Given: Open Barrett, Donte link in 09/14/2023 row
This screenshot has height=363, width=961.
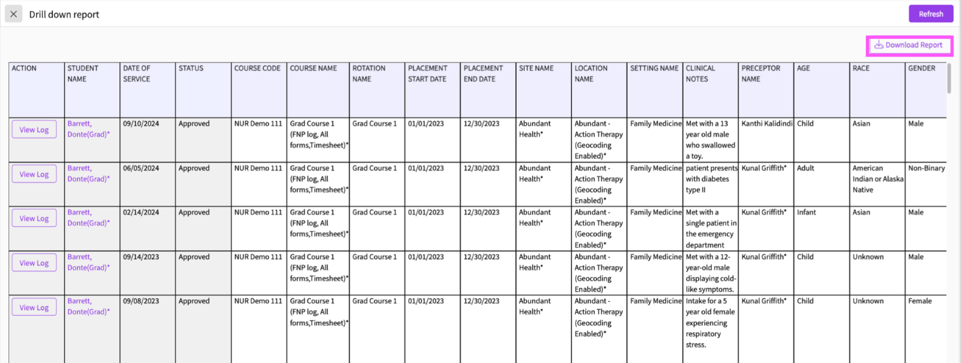Looking at the screenshot, I should (x=88, y=262).
